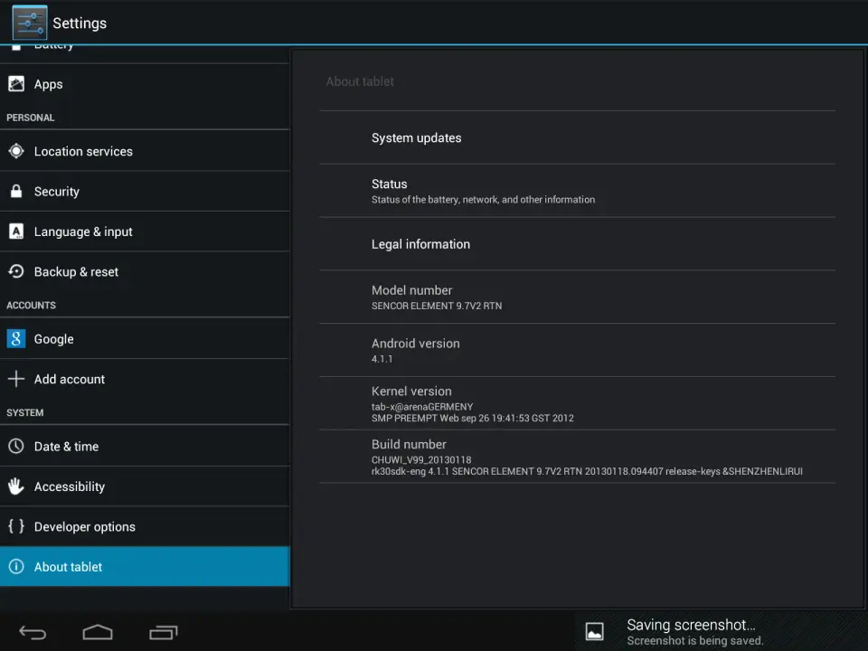This screenshot has width=868, height=651.
Task: Tap the Date & time clock icon
Action: point(16,446)
